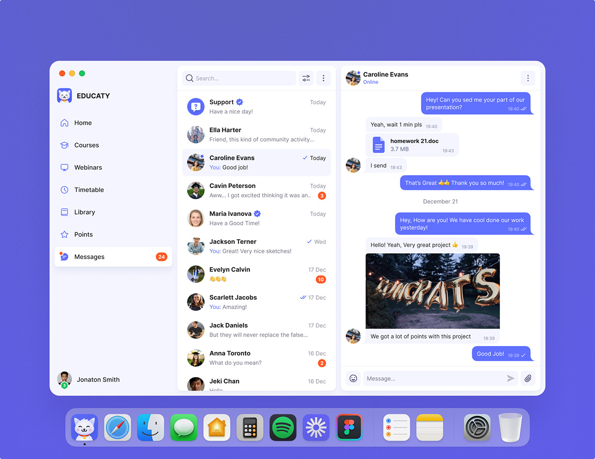Select the Library icon
595x459 pixels.
(x=64, y=212)
